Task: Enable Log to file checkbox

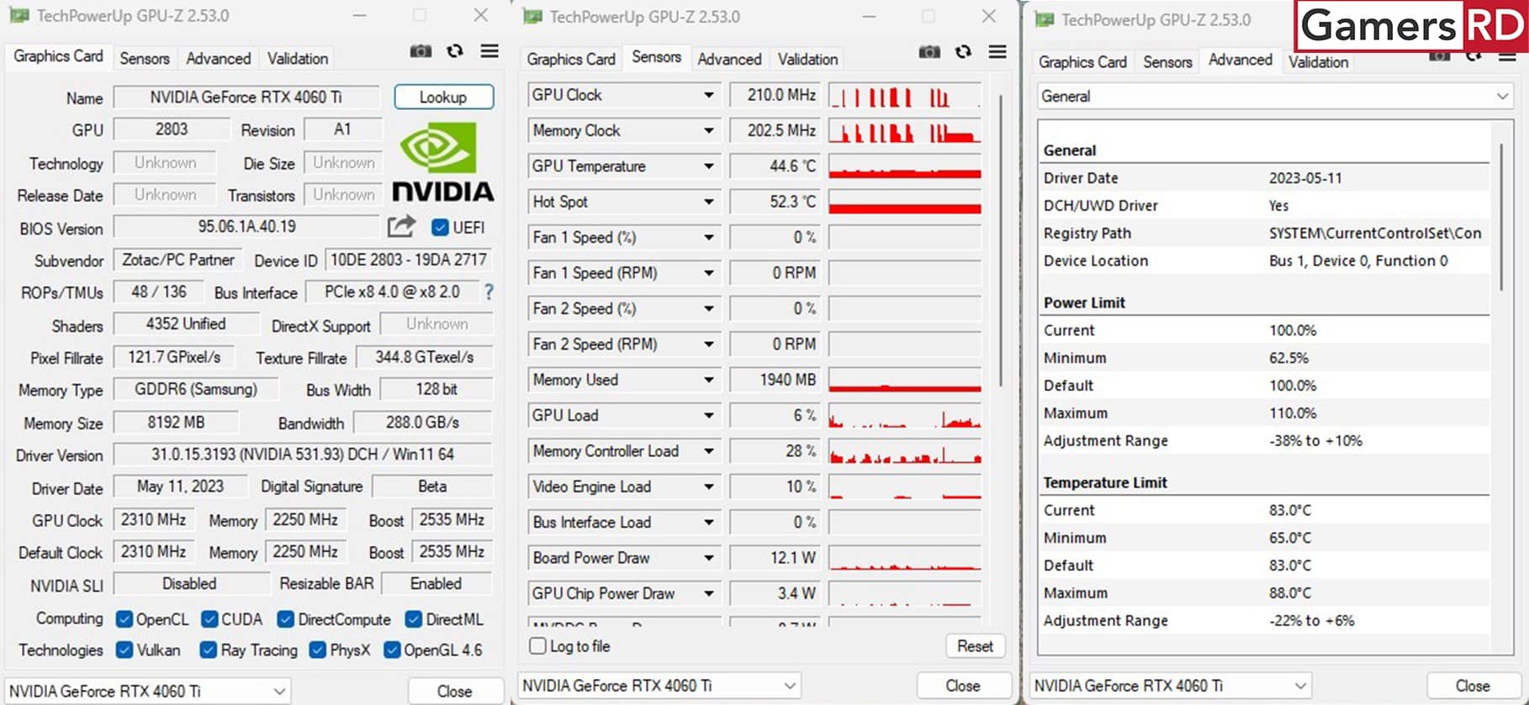Action: coord(537,646)
